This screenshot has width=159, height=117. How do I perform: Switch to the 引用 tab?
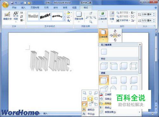[46, 8]
